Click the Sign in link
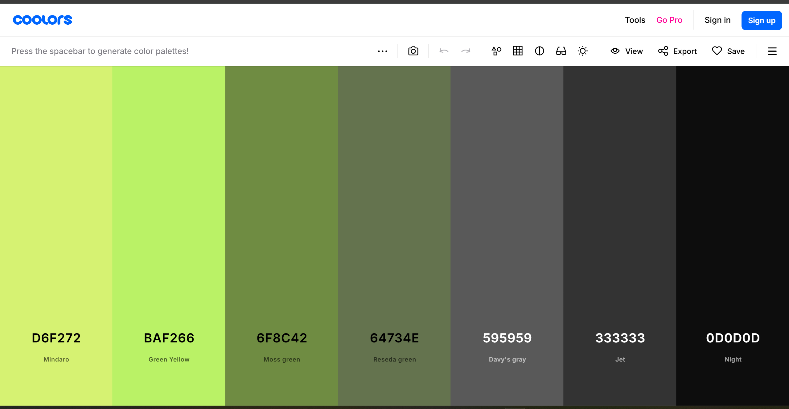 point(717,20)
